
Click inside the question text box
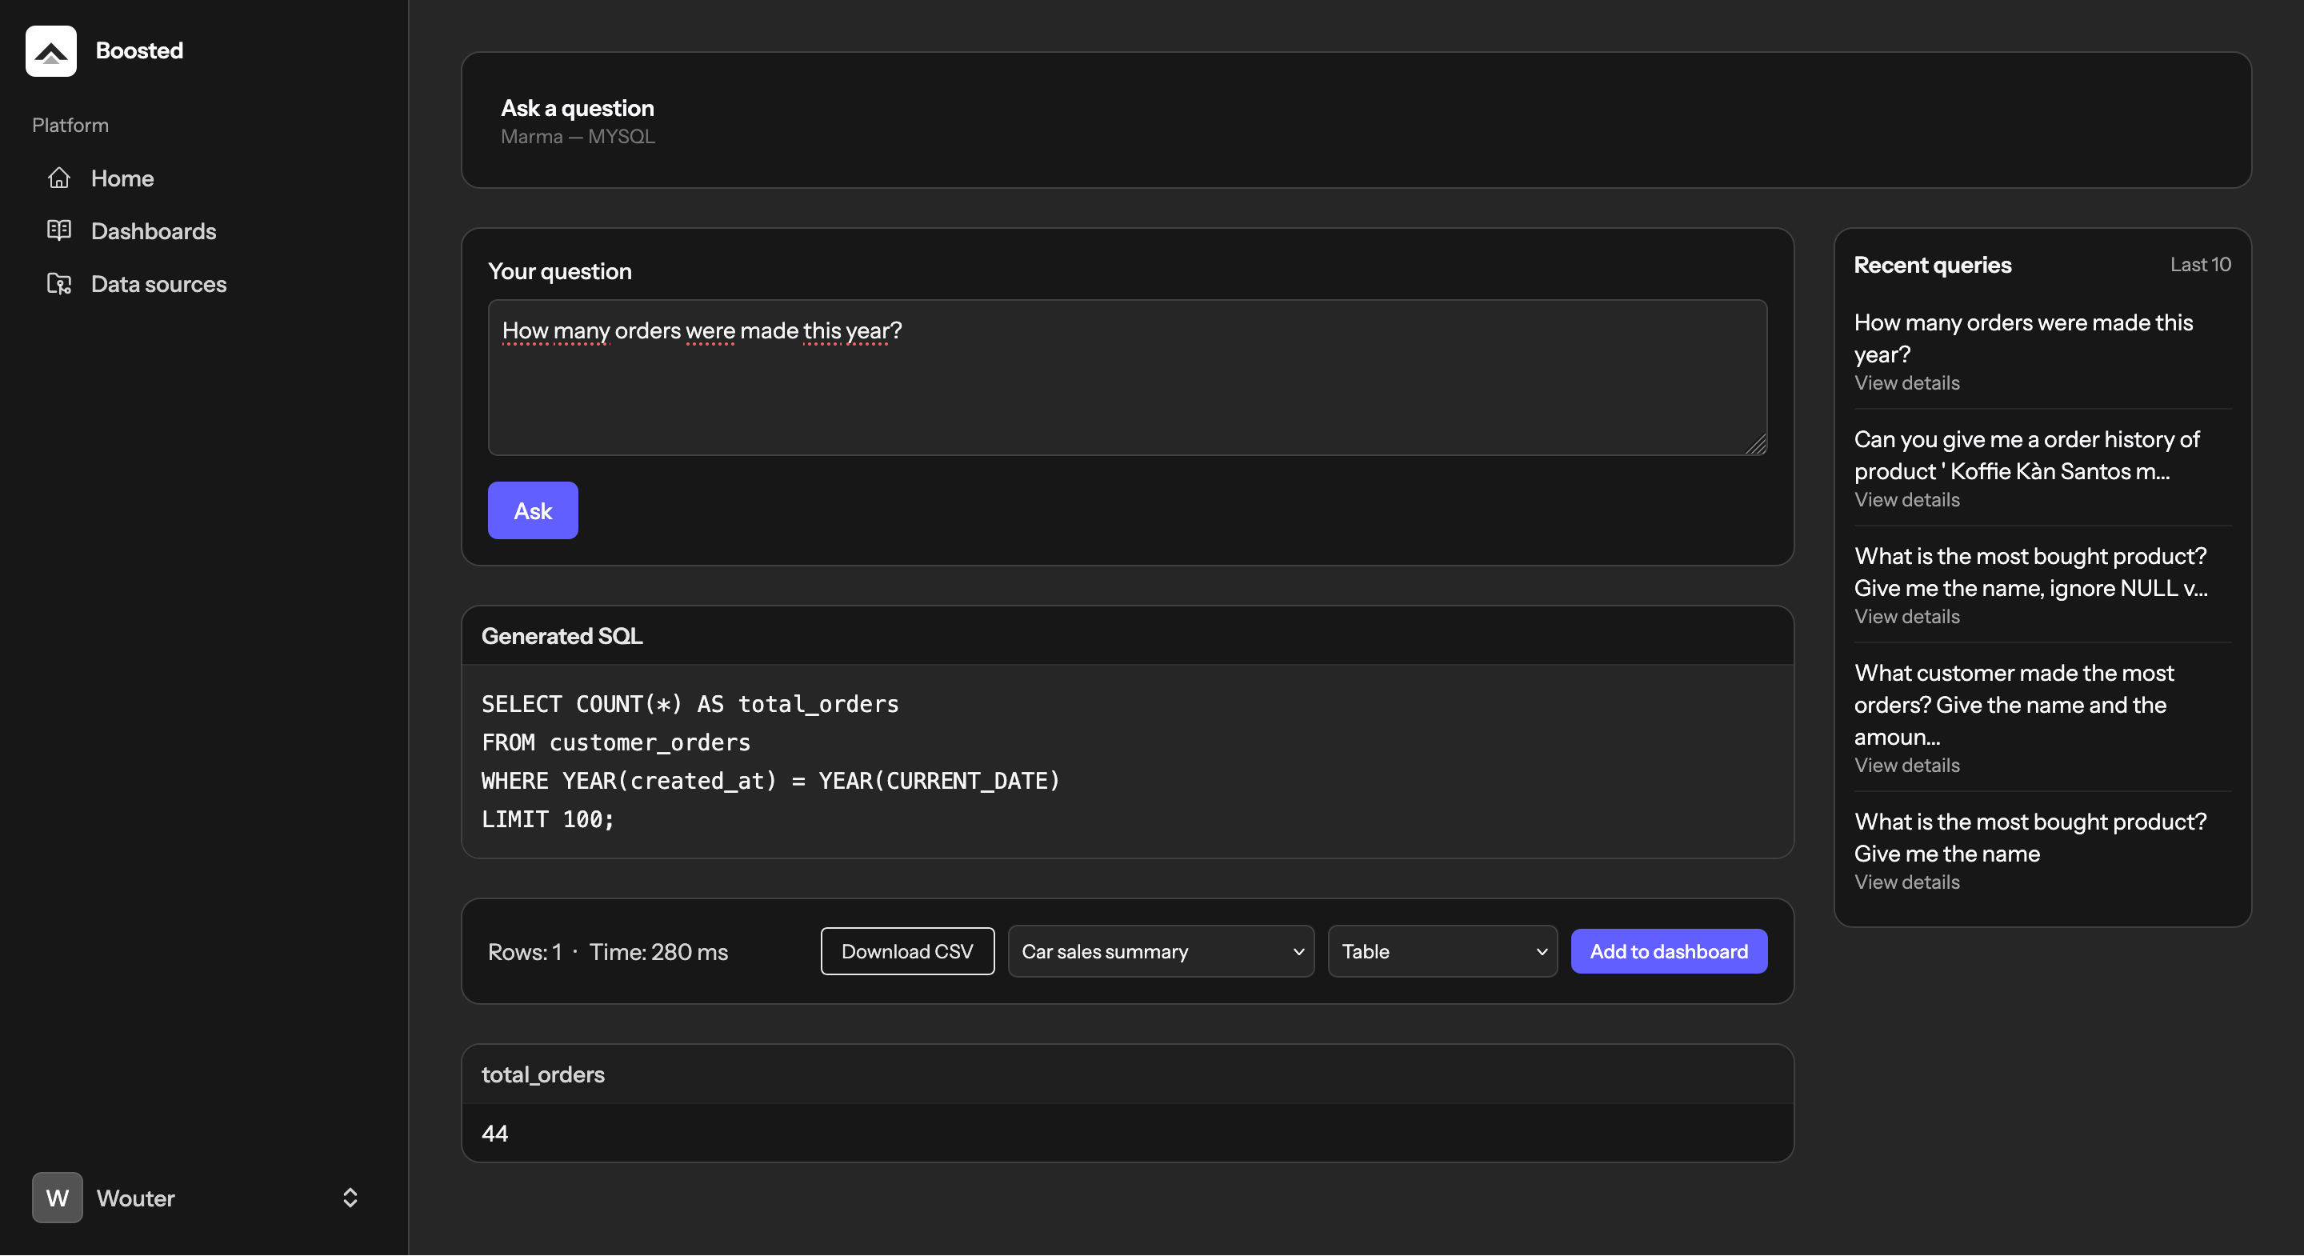(x=1127, y=378)
